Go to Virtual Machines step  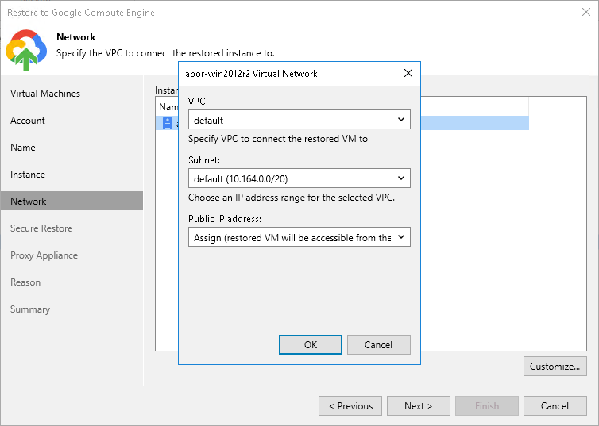pos(45,94)
